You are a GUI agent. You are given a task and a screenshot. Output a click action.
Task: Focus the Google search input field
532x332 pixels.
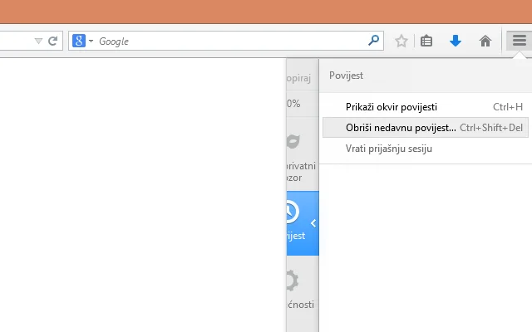tap(233, 41)
